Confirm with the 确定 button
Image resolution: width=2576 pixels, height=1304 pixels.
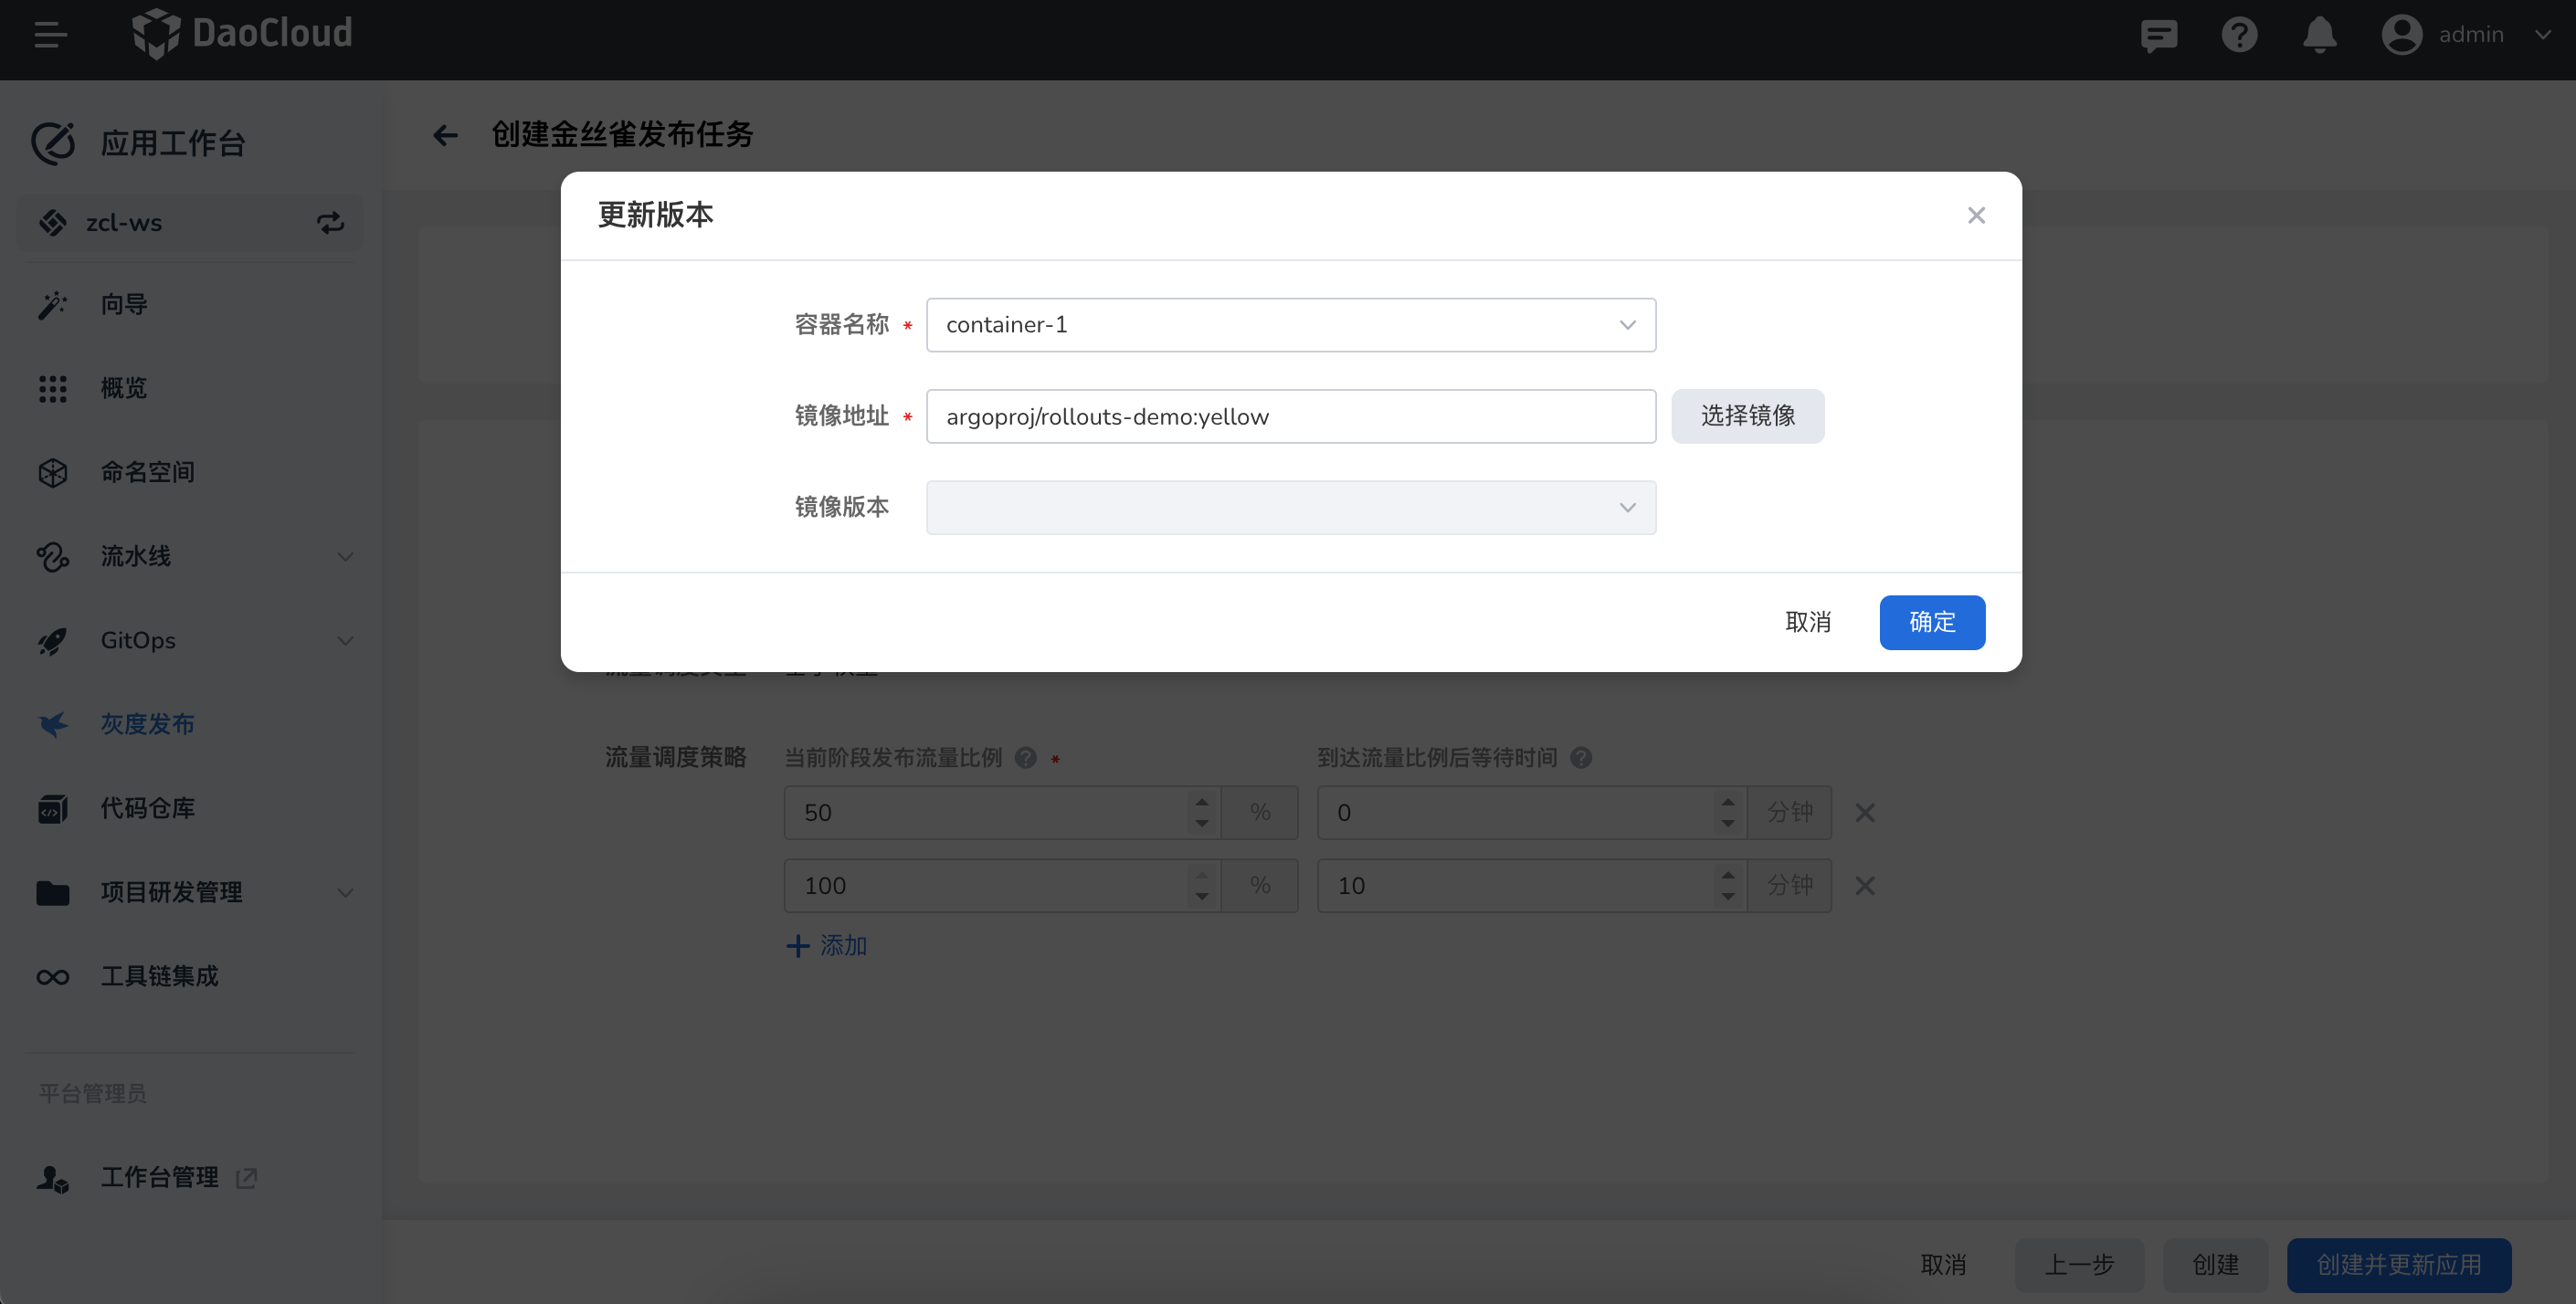[1931, 622]
